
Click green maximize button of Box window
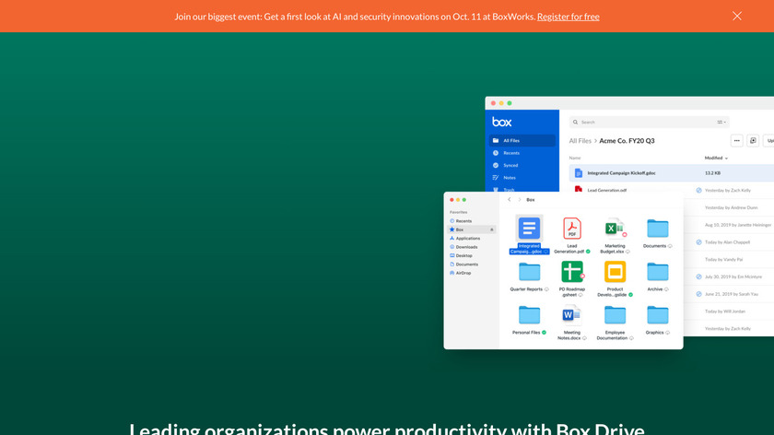pyautogui.click(x=510, y=103)
